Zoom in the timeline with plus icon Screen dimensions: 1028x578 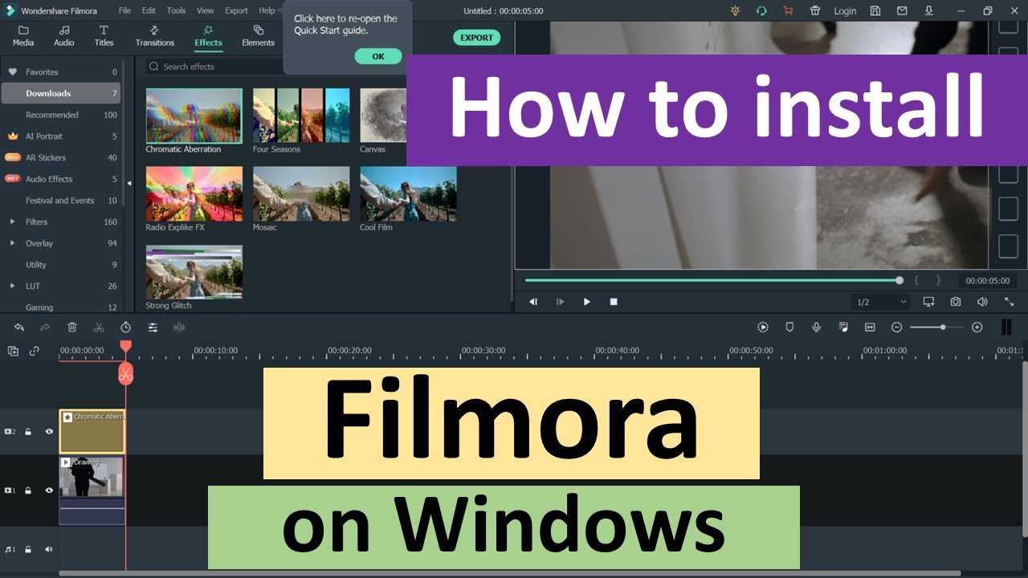pyautogui.click(x=977, y=328)
